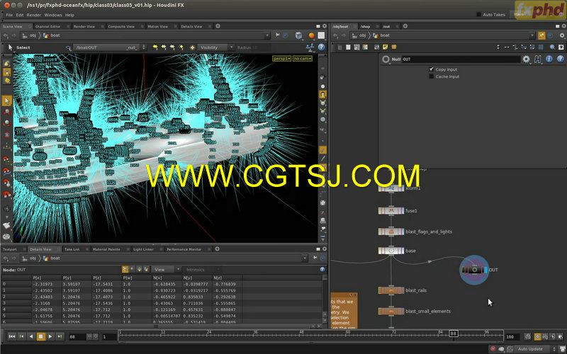This screenshot has height=354, width=567.
Task: Stop playback with the orange stop button
Action: pos(40,336)
